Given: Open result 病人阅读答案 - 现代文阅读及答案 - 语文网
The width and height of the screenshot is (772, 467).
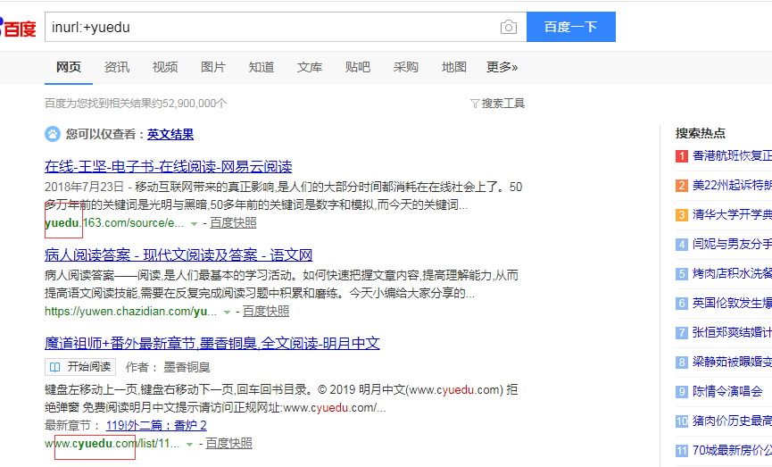Looking at the screenshot, I should click(x=178, y=254).
